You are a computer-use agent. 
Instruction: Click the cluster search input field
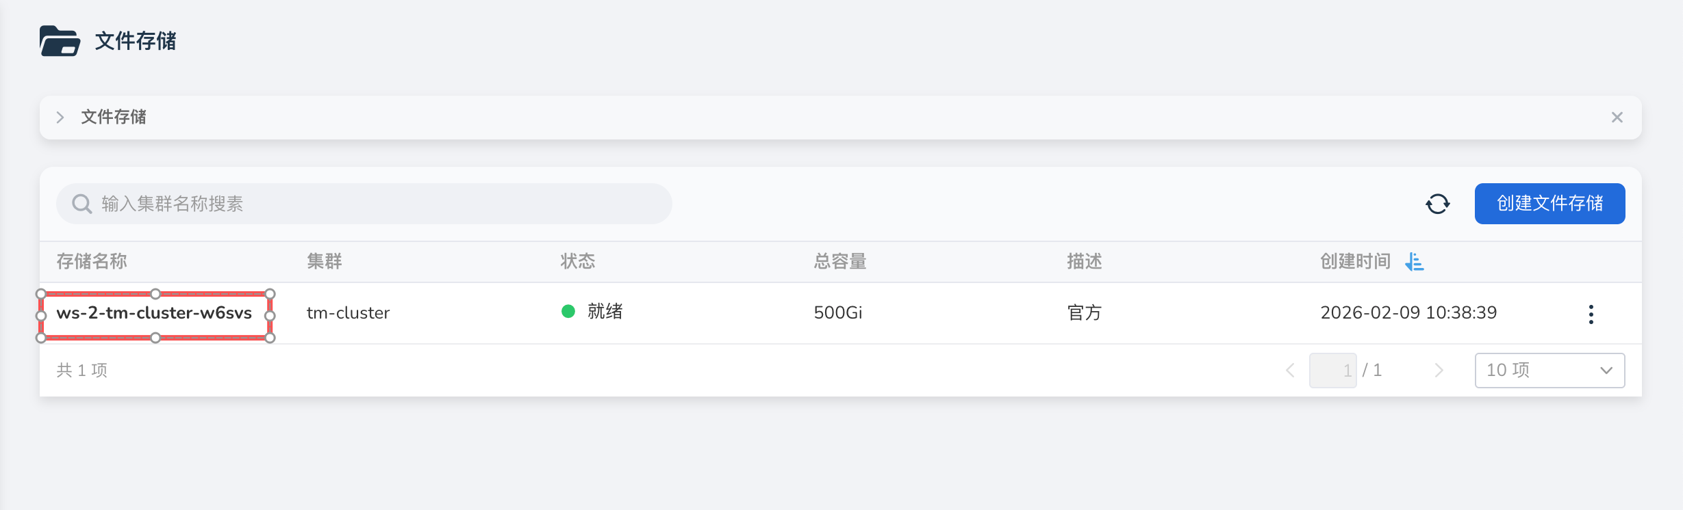363,203
